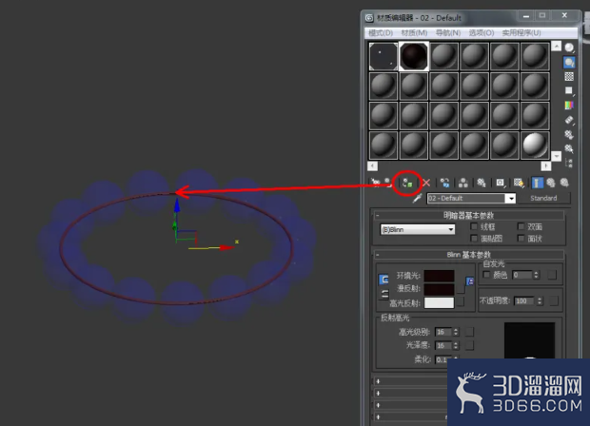This screenshot has width=590, height=426.
Task: Click the 不透明度 map button
Action: (553, 300)
